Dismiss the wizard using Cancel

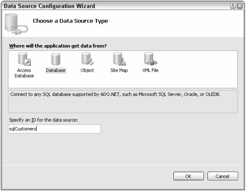coord(222,176)
